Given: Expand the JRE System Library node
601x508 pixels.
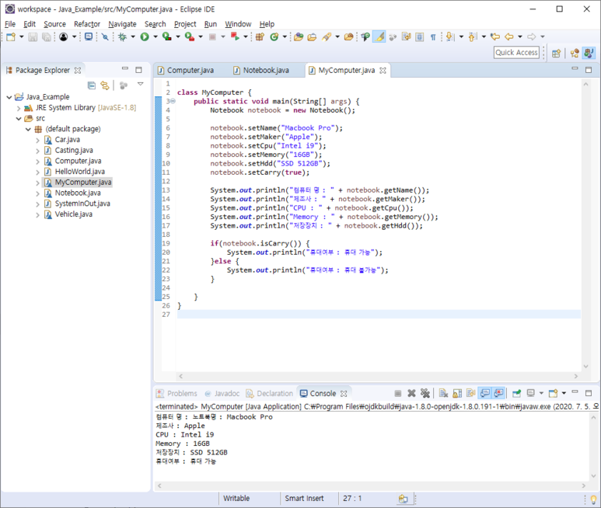Looking at the screenshot, I should pyautogui.click(x=19, y=108).
